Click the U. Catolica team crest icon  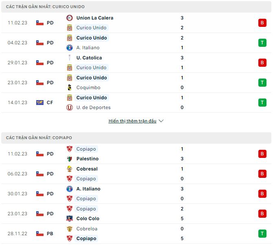point(70,58)
